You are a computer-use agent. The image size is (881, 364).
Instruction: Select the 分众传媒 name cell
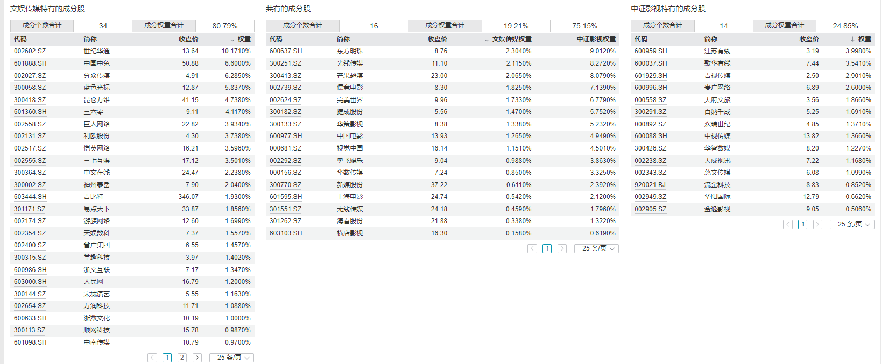[97, 76]
